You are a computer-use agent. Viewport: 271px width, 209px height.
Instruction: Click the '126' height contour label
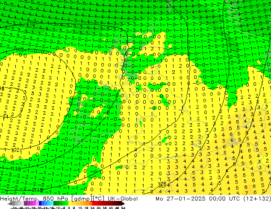(x=162, y=184)
